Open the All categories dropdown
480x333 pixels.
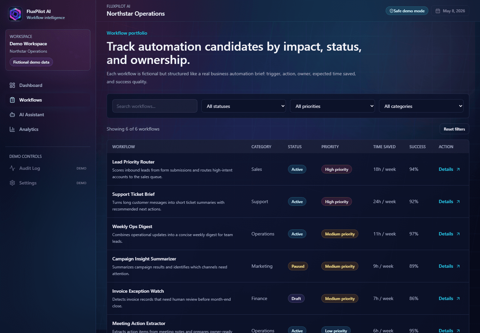pos(421,106)
